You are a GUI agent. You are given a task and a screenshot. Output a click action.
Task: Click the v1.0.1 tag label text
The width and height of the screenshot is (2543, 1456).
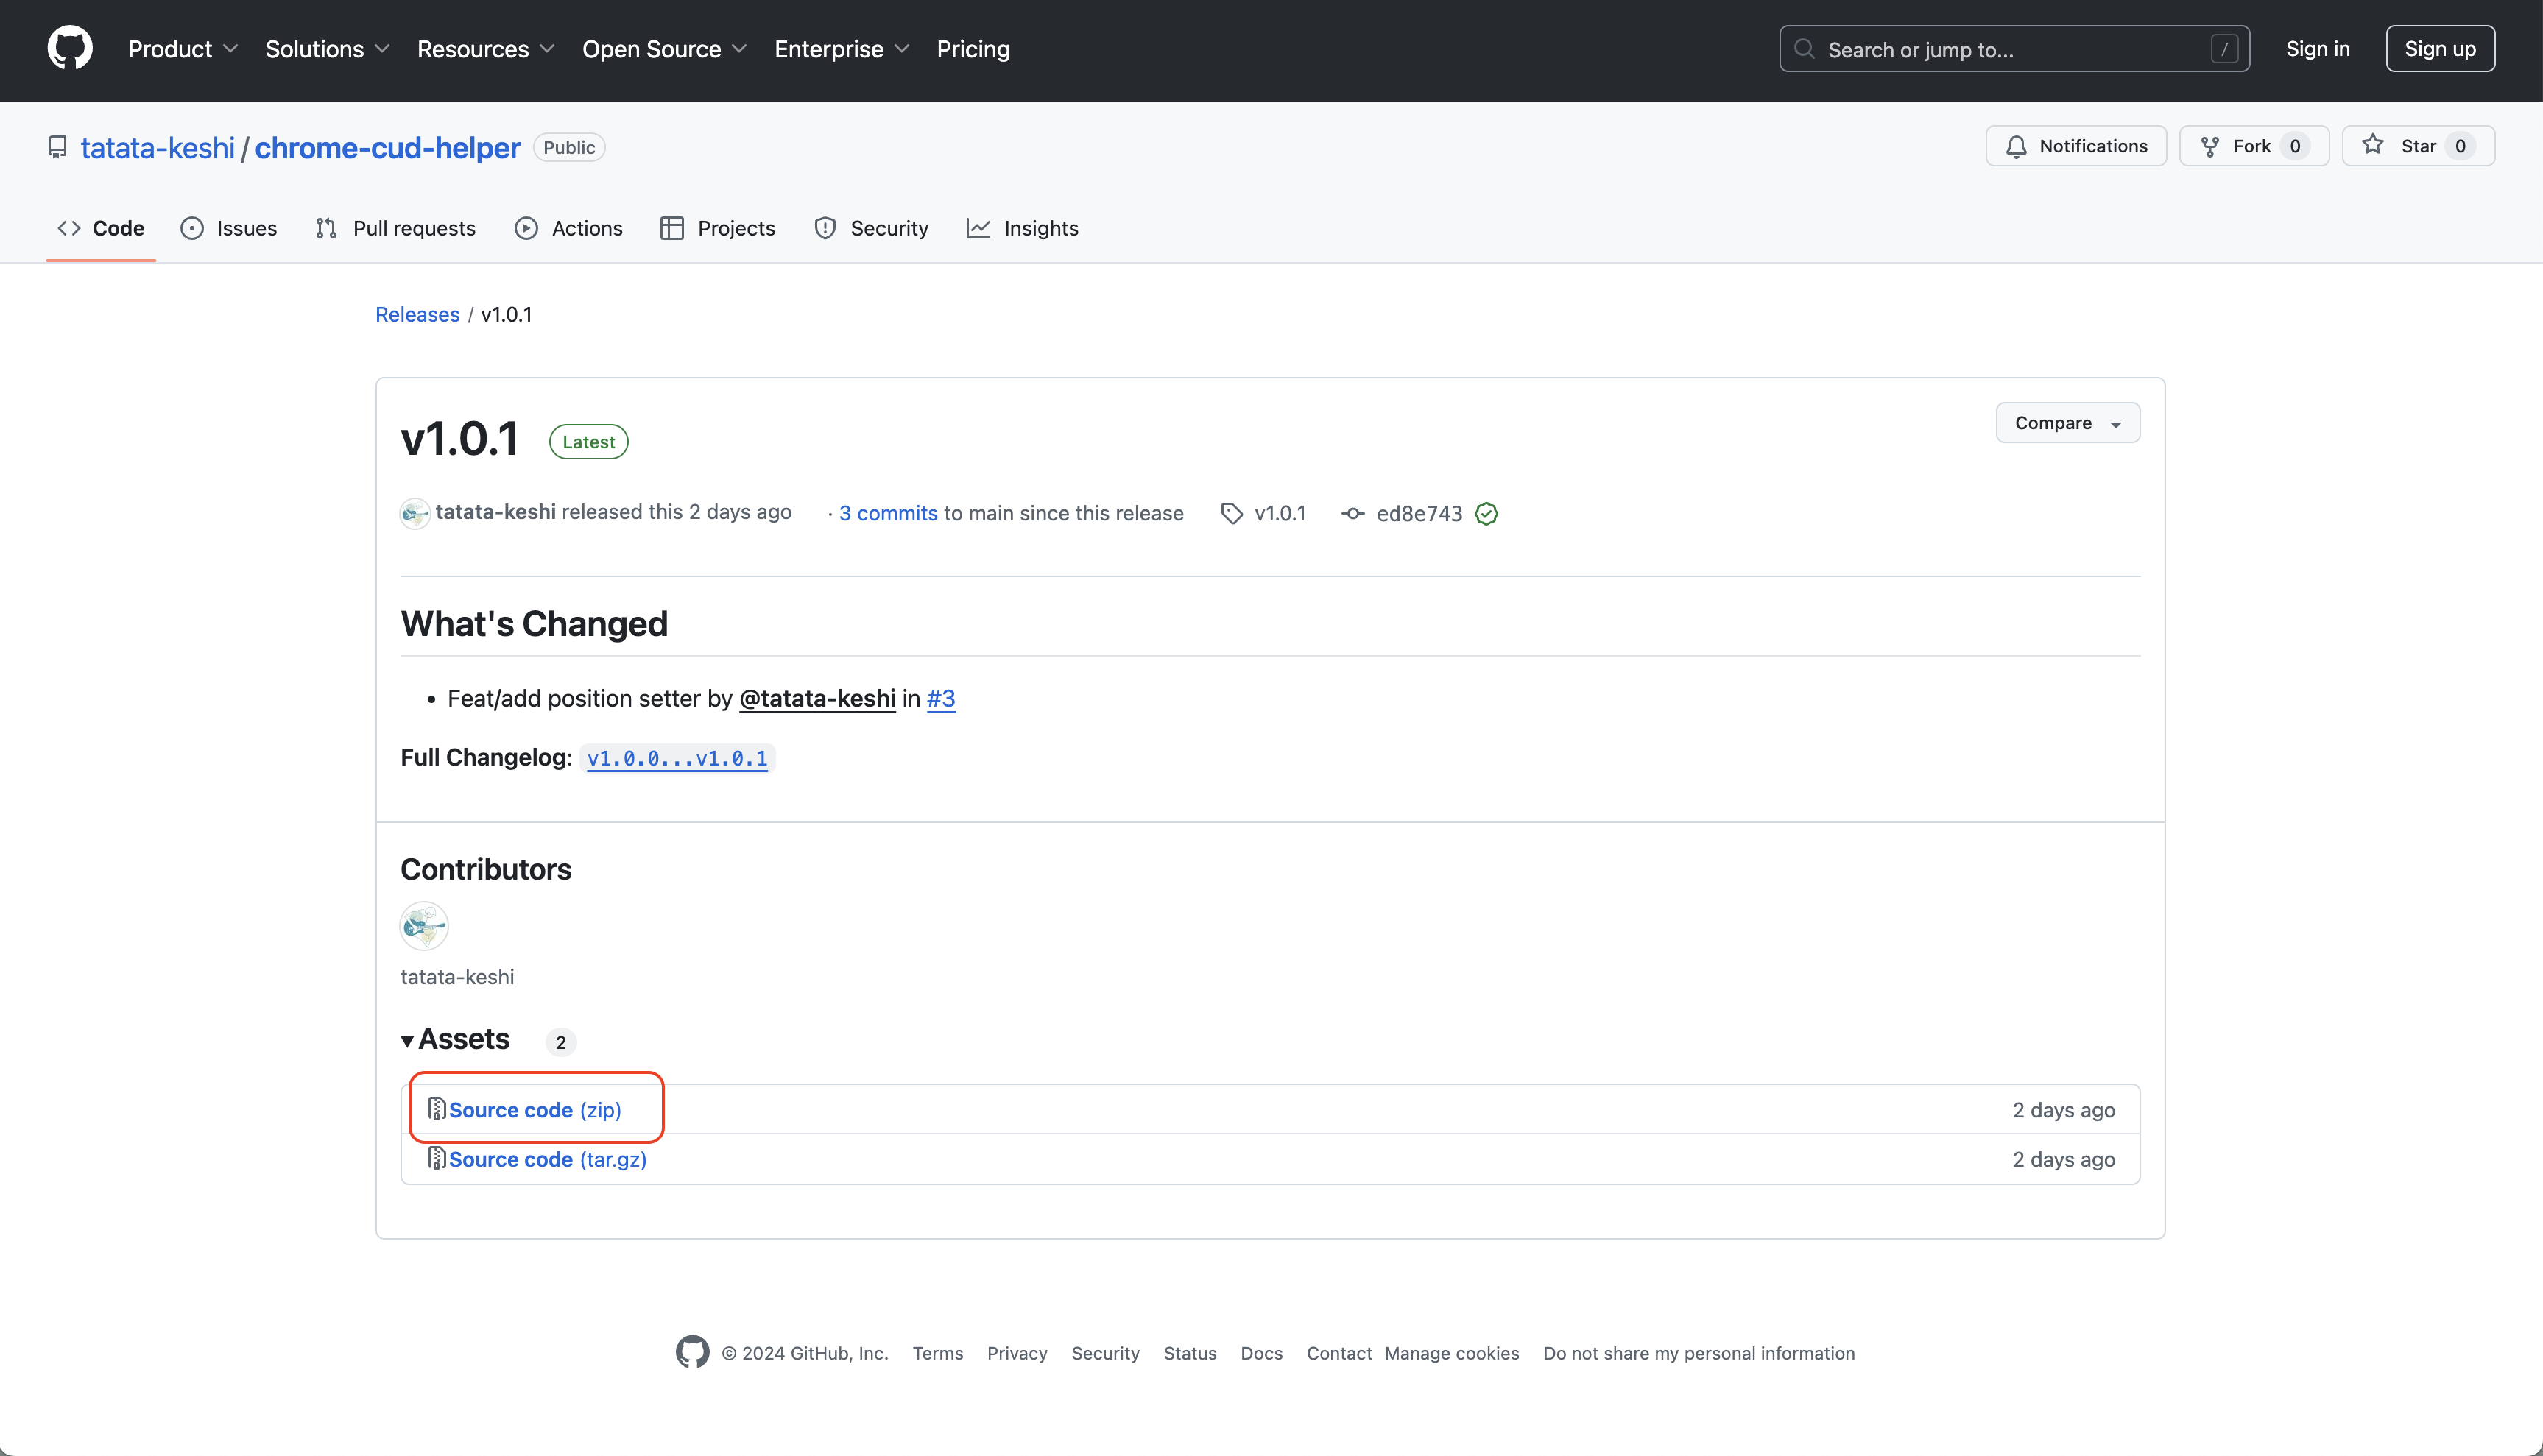coord(1280,513)
